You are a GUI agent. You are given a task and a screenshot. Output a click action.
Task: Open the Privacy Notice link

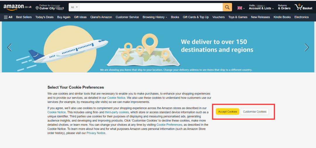96,133
